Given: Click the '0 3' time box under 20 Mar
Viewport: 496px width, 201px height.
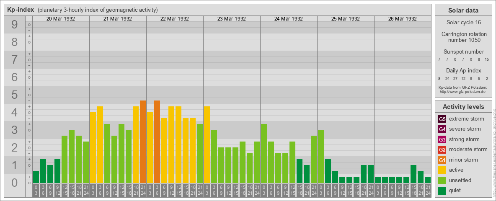Looking at the screenshot, I should (36, 190).
